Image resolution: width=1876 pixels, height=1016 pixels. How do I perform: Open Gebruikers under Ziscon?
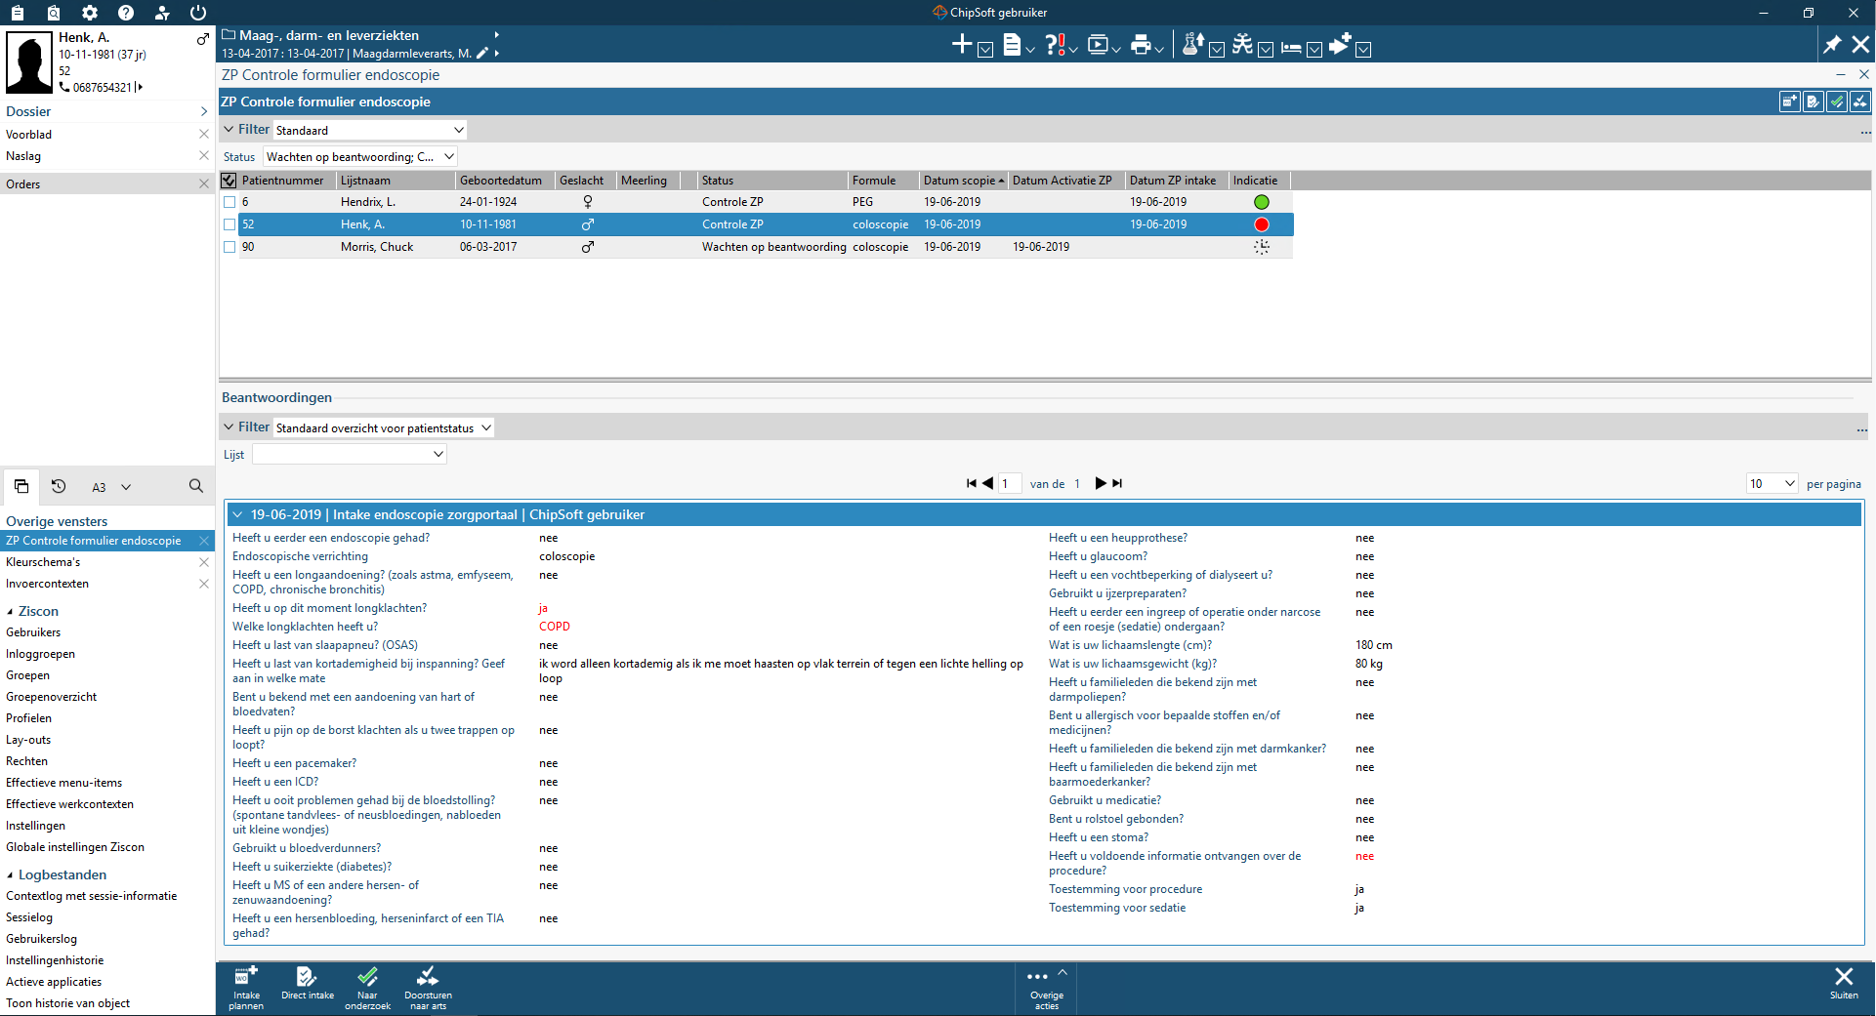click(33, 632)
